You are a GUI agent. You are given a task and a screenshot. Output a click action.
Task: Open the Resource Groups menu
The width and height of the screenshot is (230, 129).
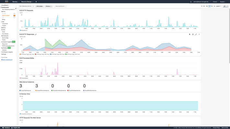[27, 2]
